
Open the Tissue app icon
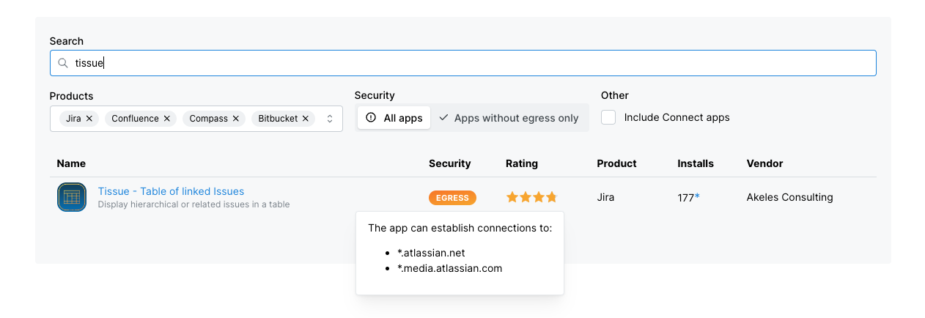(72, 197)
